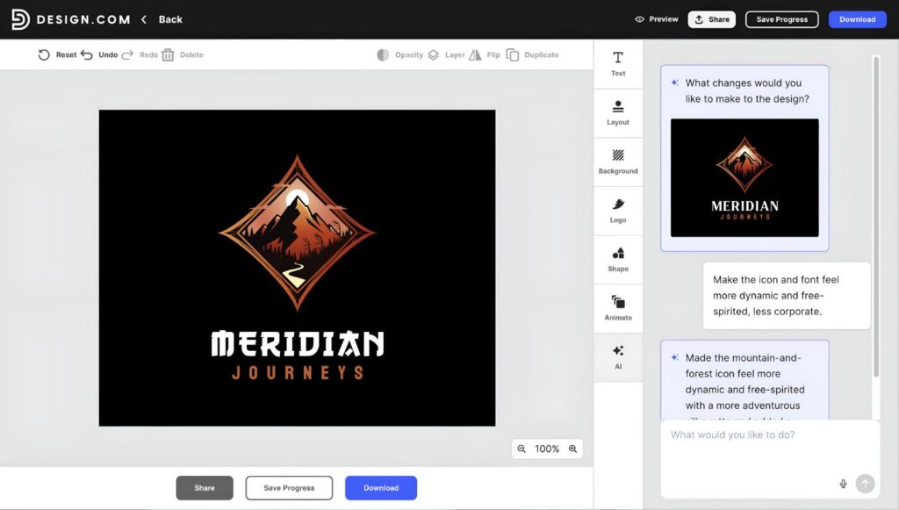899x510 pixels.
Task: Open the Animate tool
Action: [x=617, y=308]
